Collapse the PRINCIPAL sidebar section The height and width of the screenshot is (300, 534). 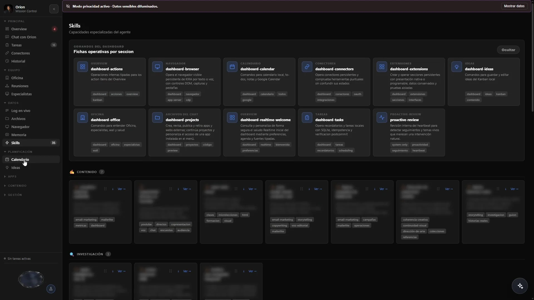pyautogui.click(x=14, y=21)
